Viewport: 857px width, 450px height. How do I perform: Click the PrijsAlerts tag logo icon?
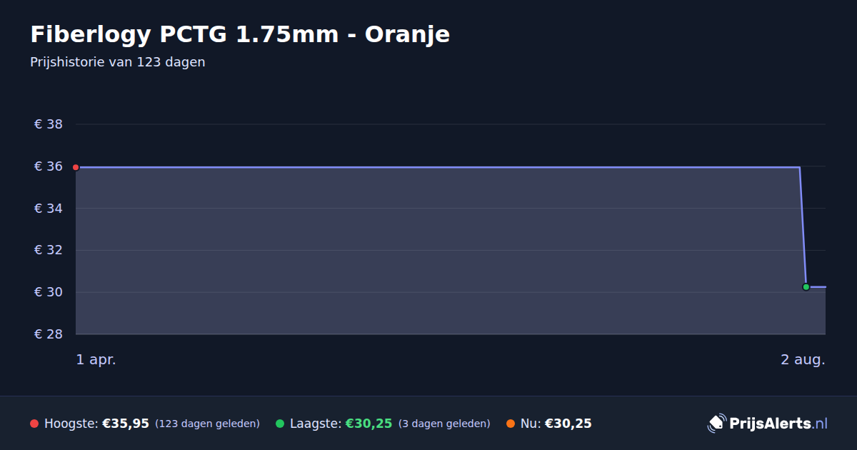(x=716, y=424)
